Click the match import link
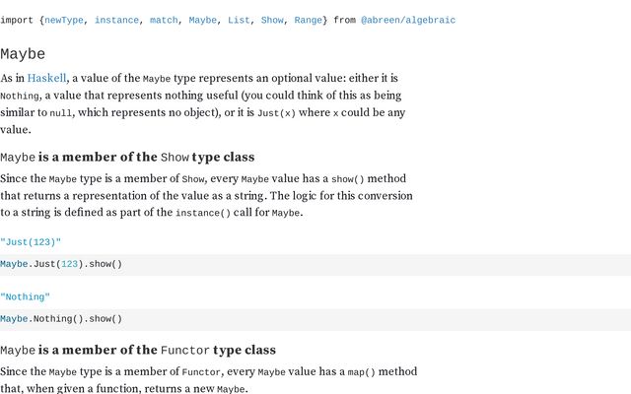Screen dimensions: 631x394 pyautogui.click(x=164, y=20)
